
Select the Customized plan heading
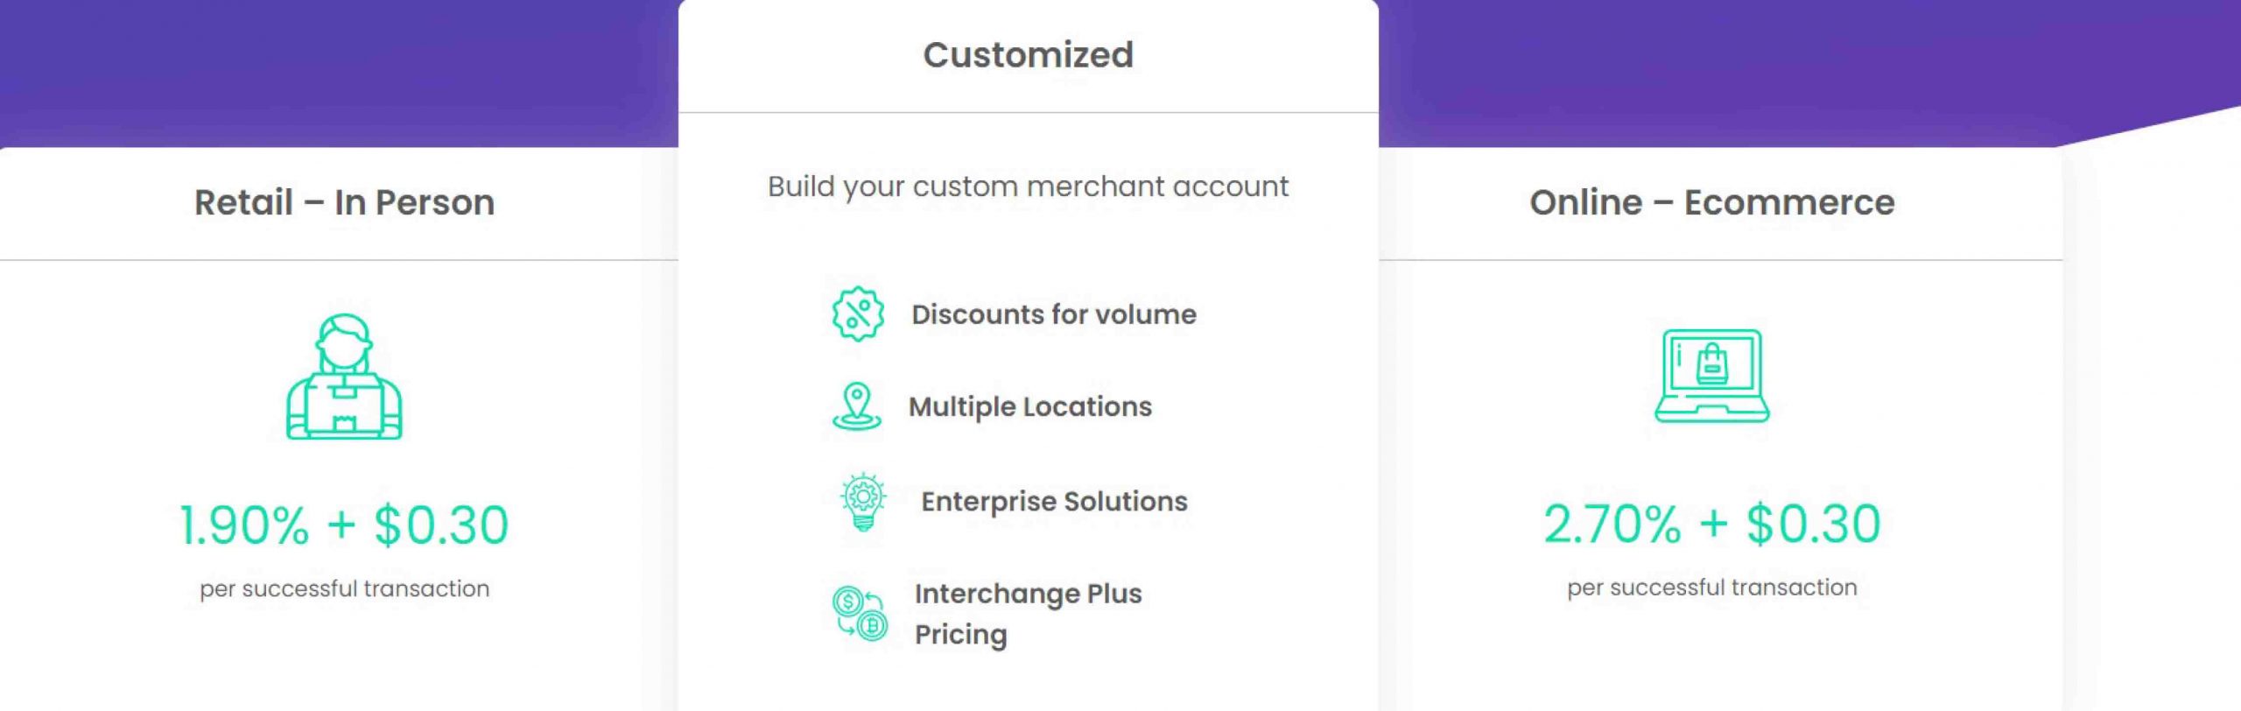[1028, 55]
